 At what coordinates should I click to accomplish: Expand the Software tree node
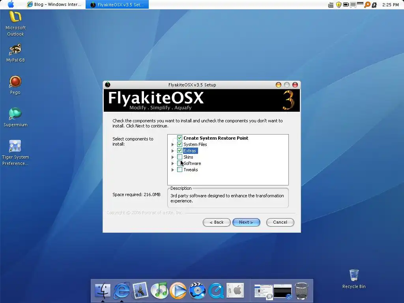[x=173, y=163]
